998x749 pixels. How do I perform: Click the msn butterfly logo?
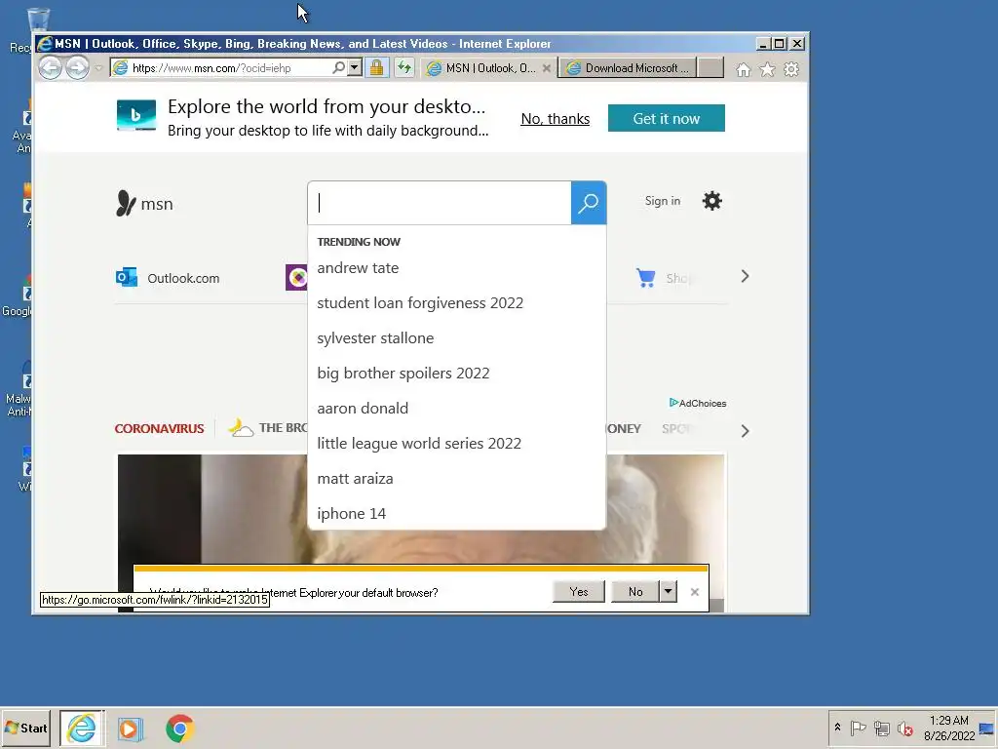[126, 203]
